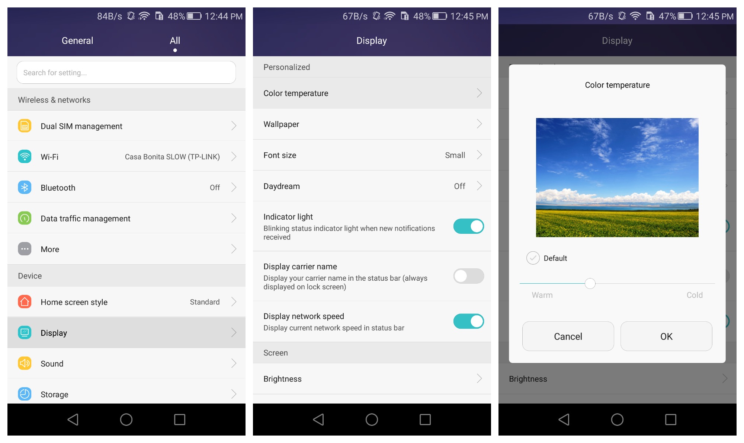
Task: Drag the Warm to Cold color temperature slider
Action: point(589,284)
